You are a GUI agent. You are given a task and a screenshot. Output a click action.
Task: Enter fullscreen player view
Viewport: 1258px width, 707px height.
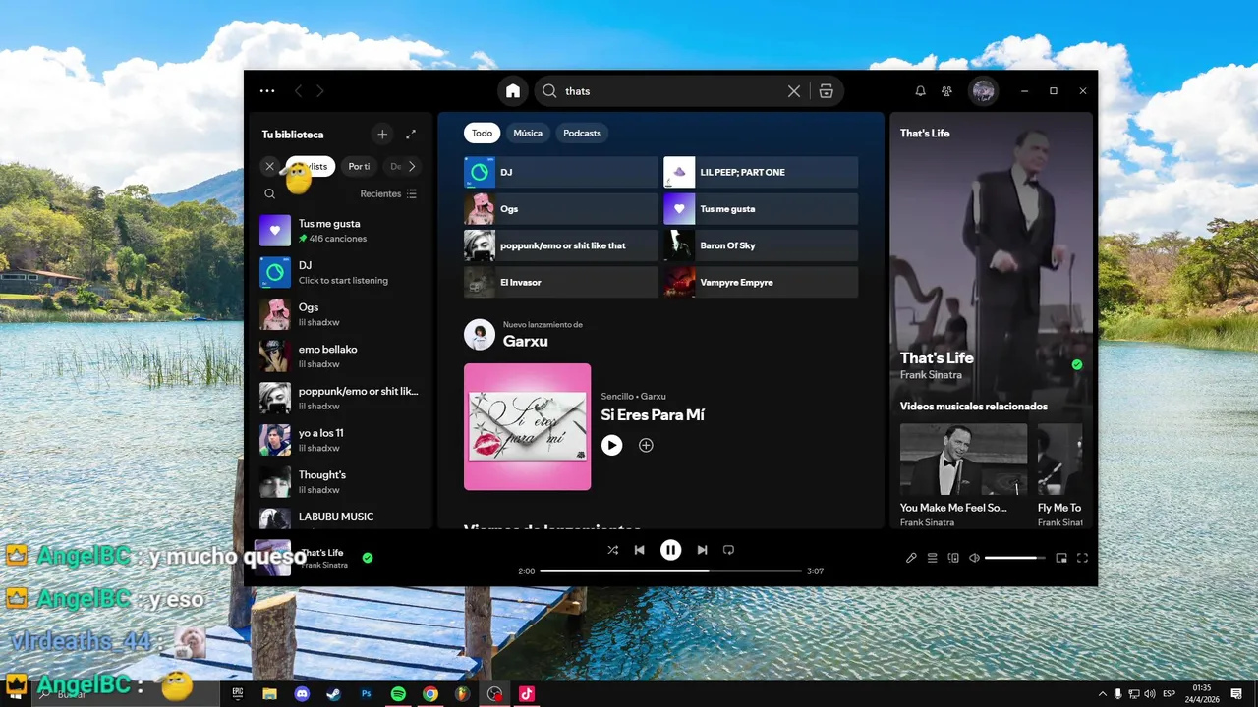pyautogui.click(x=1082, y=558)
